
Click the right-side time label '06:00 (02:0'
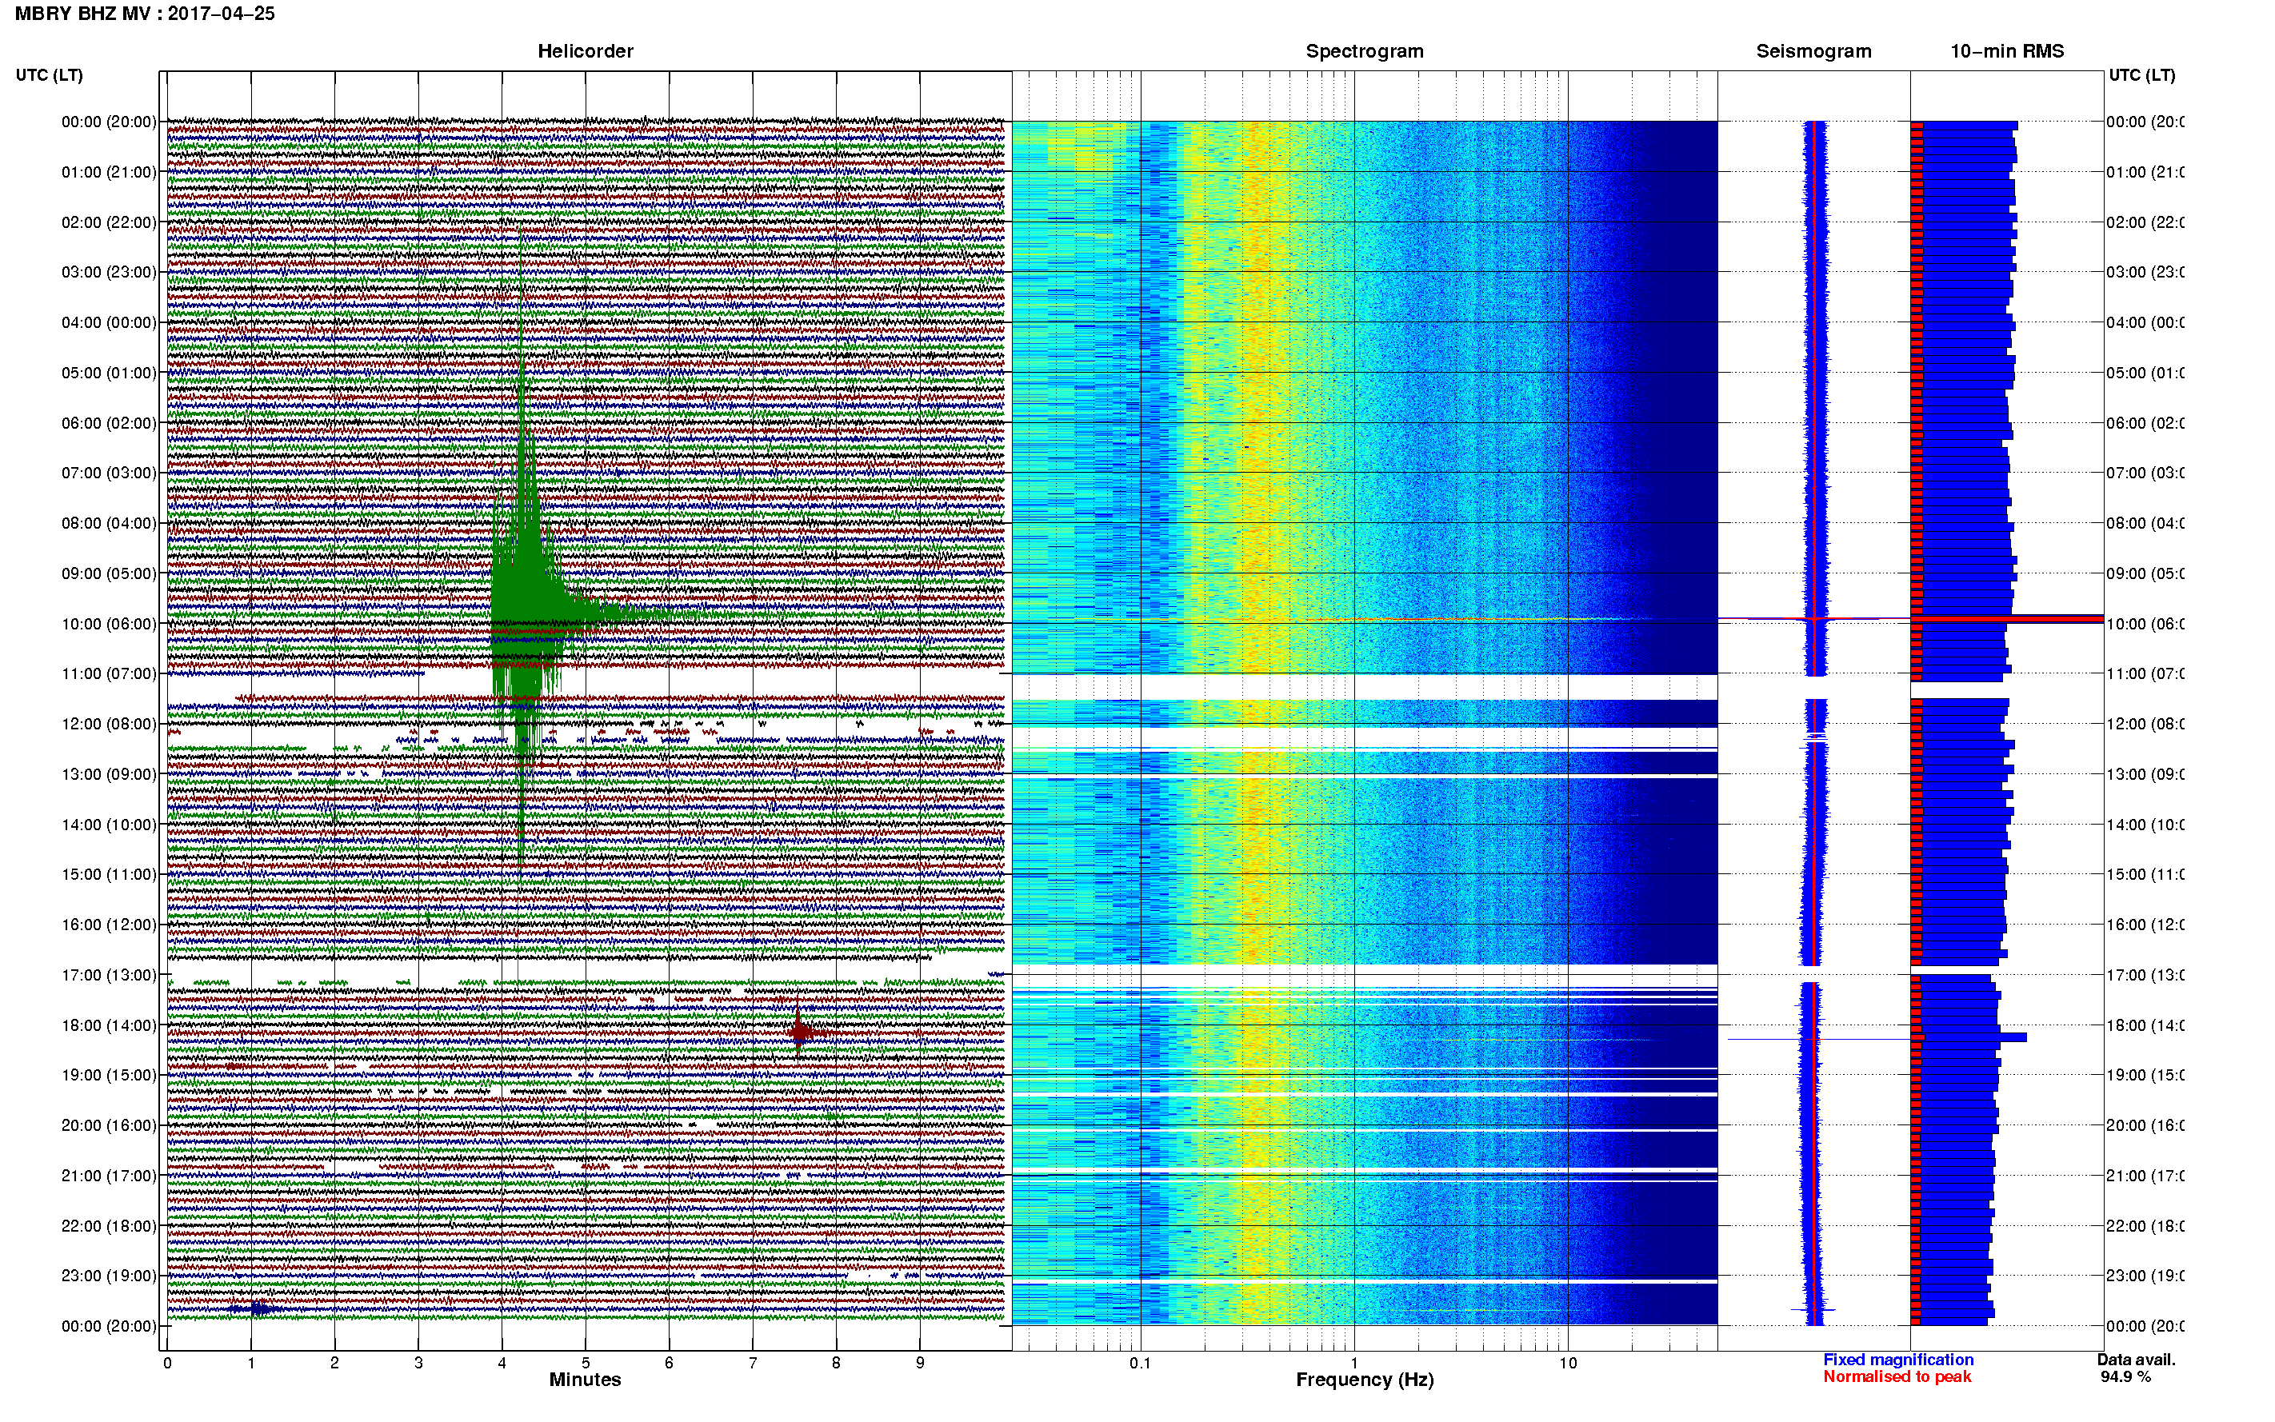coord(2145,423)
